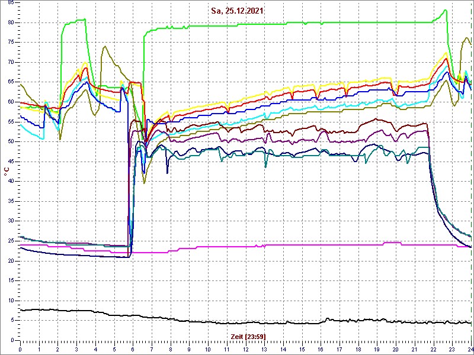
Task: Click hour 23 on the time axis
Action: point(452,348)
